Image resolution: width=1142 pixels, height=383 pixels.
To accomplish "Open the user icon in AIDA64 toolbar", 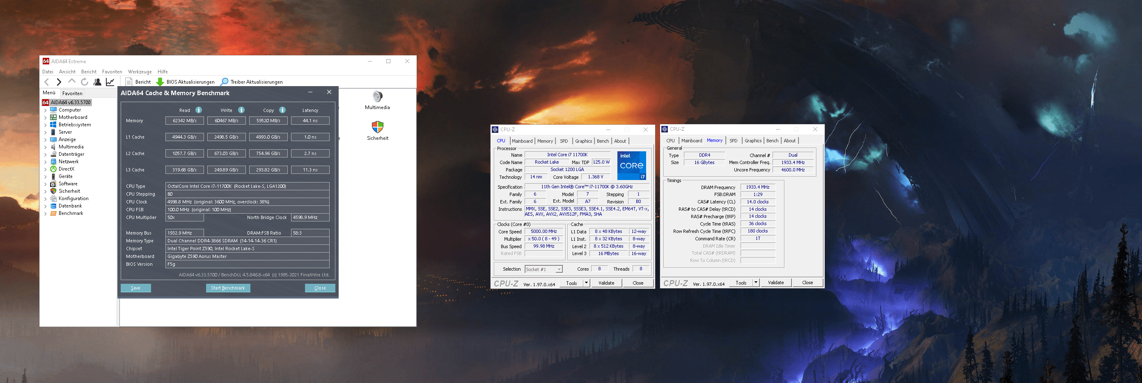I will pos(97,82).
